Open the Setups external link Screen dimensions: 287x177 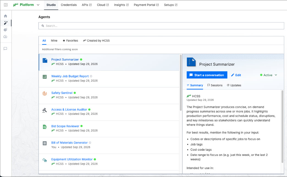coord(171,5)
